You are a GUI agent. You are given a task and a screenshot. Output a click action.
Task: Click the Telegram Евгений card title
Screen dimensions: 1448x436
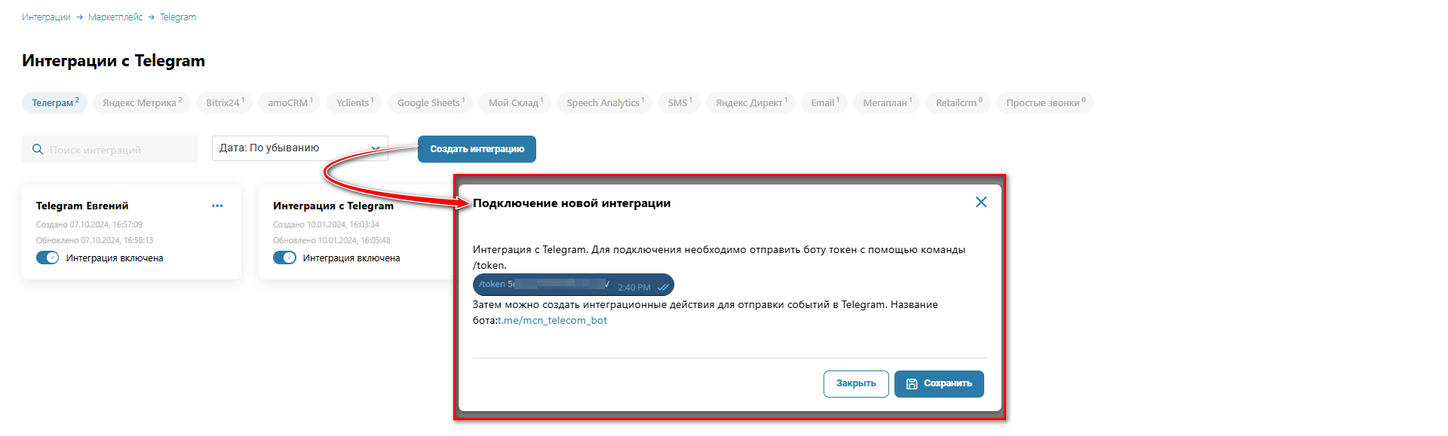click(82, 206)
